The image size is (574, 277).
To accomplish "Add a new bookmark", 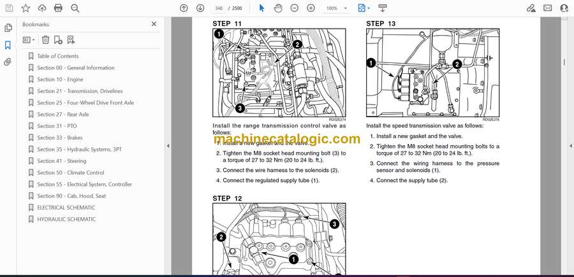I will coord(58,40).
